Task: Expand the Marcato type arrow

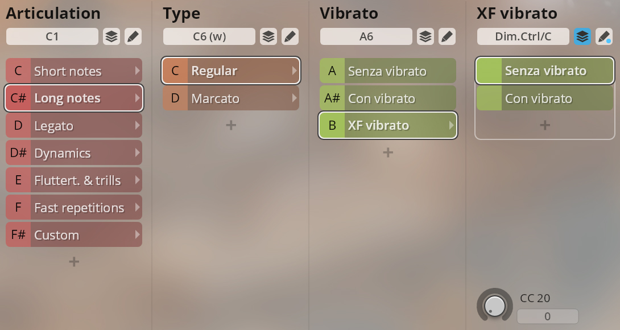Action: 294,98
